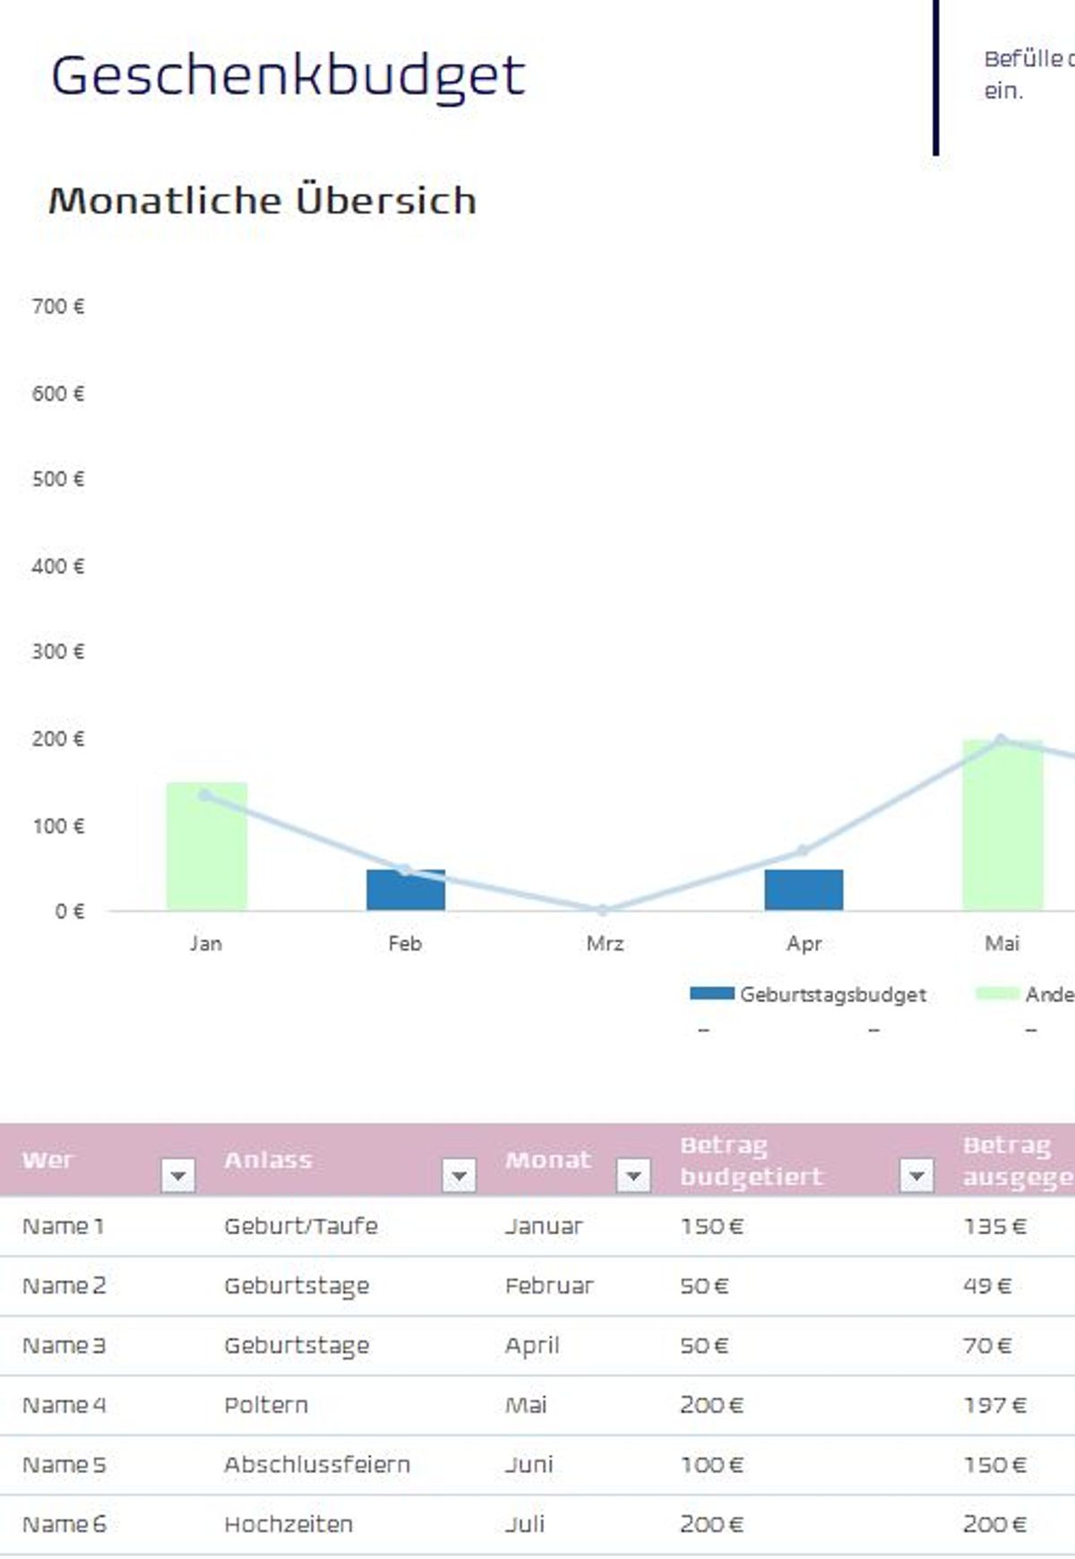1075x1559 pixels.
Task: Select the Hochzeiten cell for Name 6
Action: 288,1524
